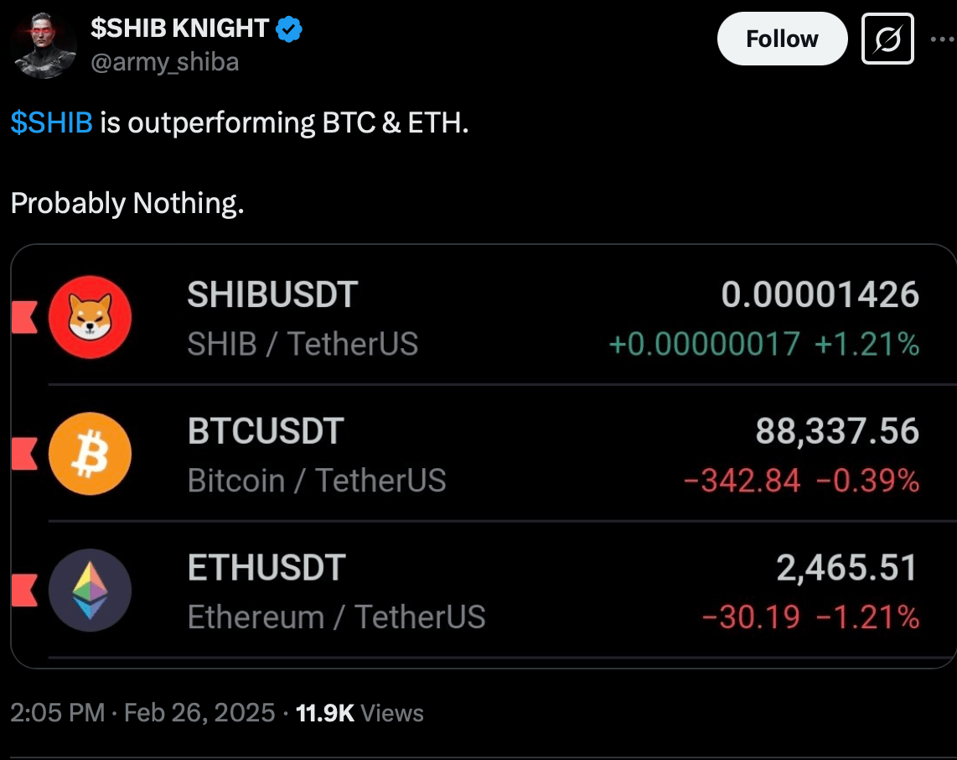Click the Shiba Inu coin logo
957x760 pixels.
[90, 318]
